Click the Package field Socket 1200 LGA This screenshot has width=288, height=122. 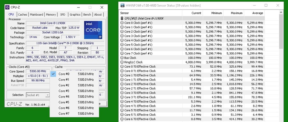coord(53,33)
